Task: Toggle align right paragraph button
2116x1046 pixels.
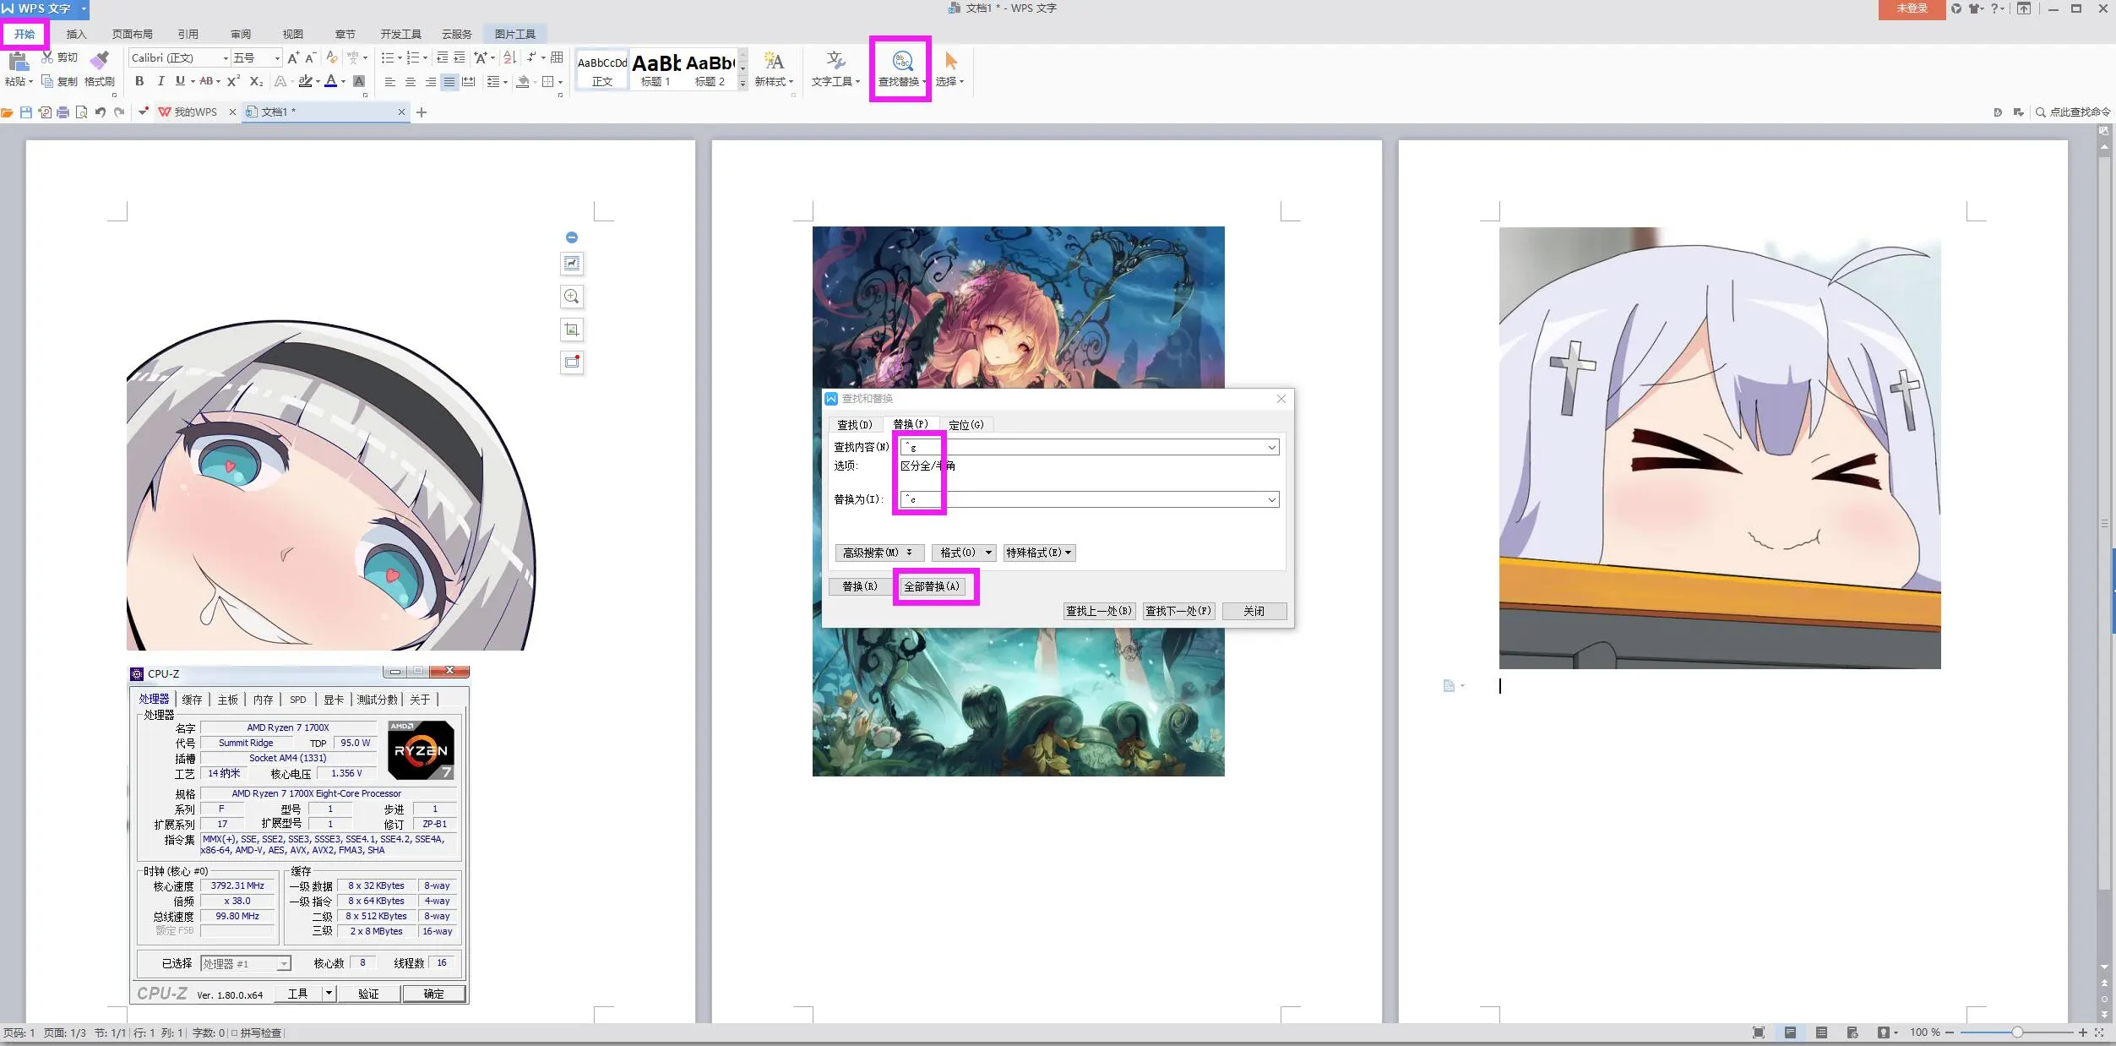Action: tap(430, 82)
